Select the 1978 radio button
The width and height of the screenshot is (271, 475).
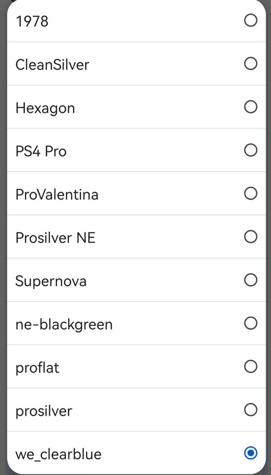(x=250, y=20)
